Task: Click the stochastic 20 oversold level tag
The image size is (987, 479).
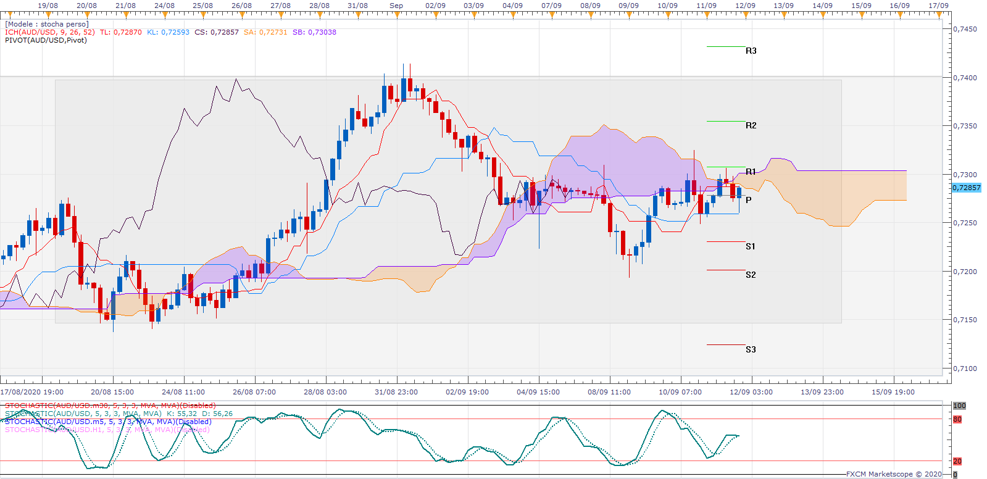Action: click(957, 462)
